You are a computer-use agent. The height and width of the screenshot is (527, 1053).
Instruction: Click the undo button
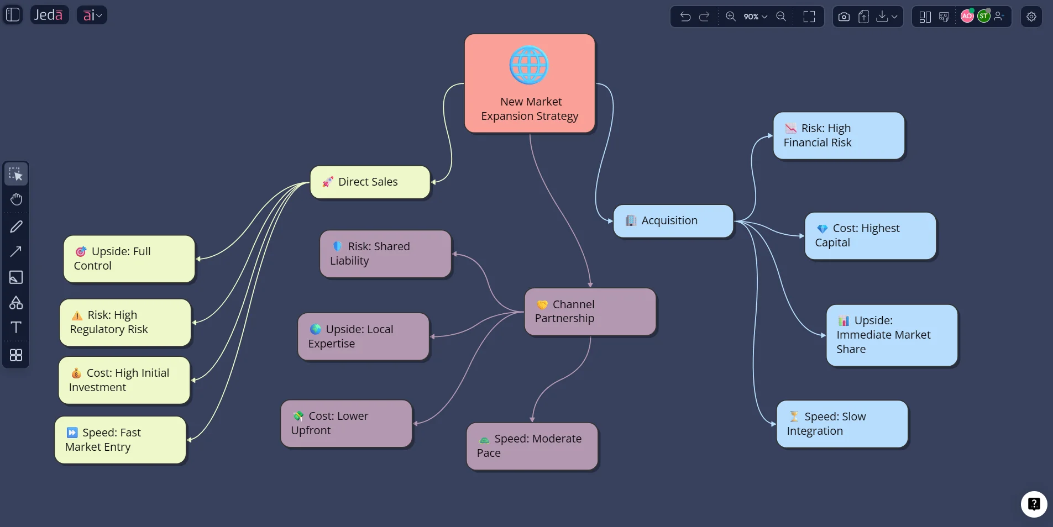click(685, 17)
